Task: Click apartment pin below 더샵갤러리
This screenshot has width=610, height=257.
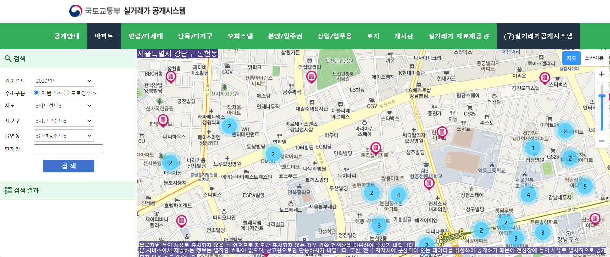Action: pos(311,77)
